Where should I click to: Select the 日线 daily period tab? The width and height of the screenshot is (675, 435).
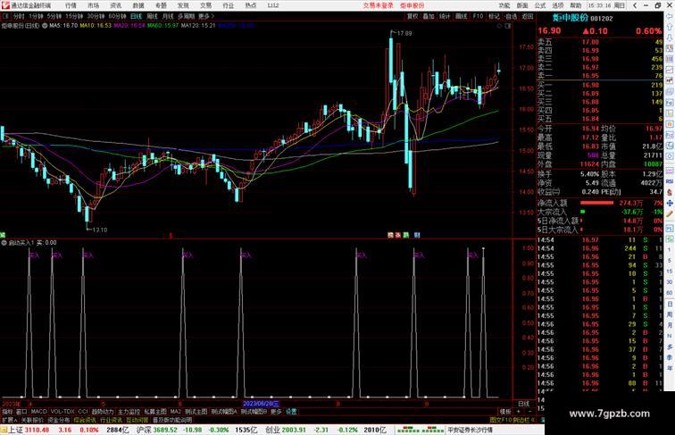click(136, 16)
